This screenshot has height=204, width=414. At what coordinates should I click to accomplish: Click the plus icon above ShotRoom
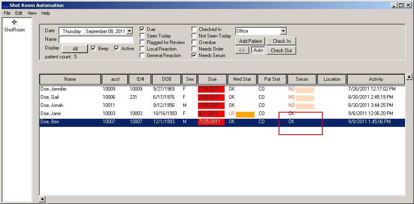coord(14,22)
